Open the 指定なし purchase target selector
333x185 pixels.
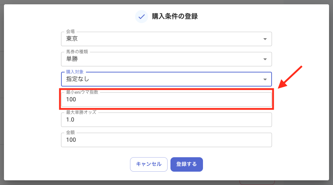[x=163, y=79]
